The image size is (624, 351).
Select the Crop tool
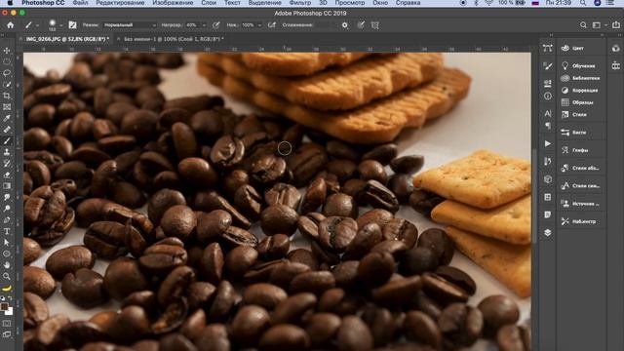(7, 96)
